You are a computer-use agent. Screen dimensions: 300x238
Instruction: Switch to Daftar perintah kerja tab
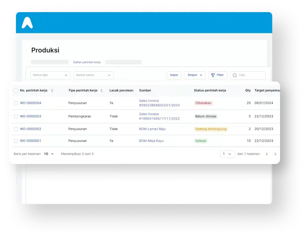click(87, 62)
